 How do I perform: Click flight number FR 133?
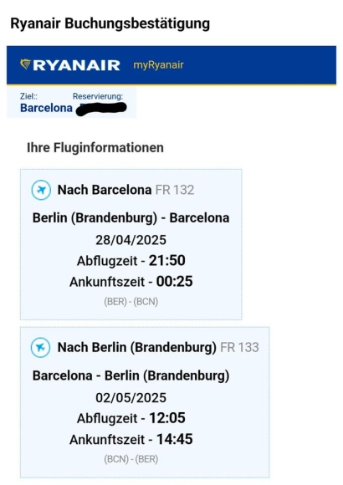[239, 347]
